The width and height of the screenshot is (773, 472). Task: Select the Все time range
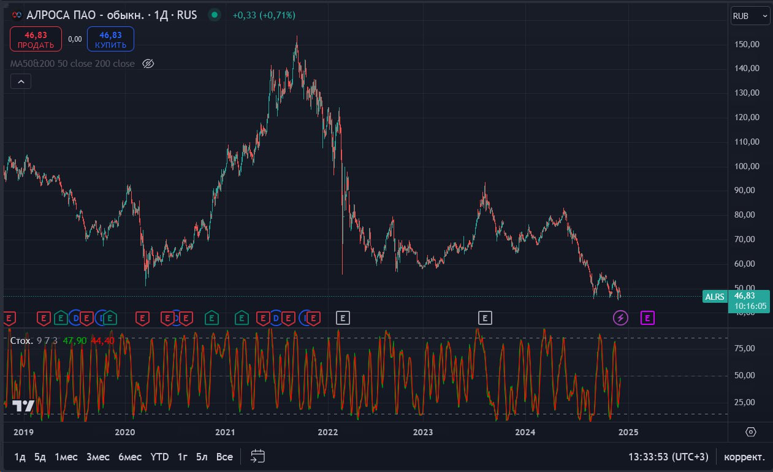point(224,457)
